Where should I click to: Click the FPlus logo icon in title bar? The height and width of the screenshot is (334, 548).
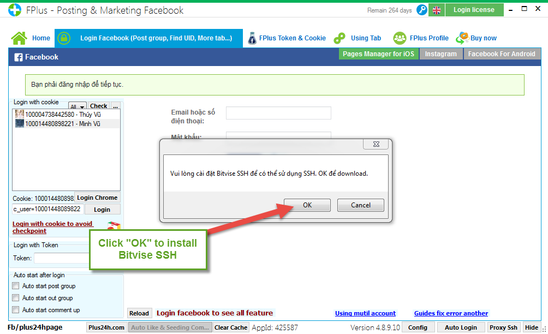coord(15,10)
